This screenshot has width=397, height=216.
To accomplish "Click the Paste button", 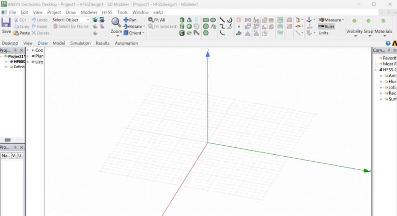I will click(x=22, y=33).
